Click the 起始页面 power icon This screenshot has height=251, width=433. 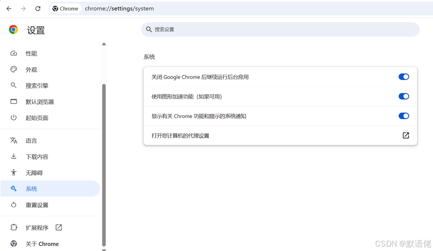click(x=13, y=118)
